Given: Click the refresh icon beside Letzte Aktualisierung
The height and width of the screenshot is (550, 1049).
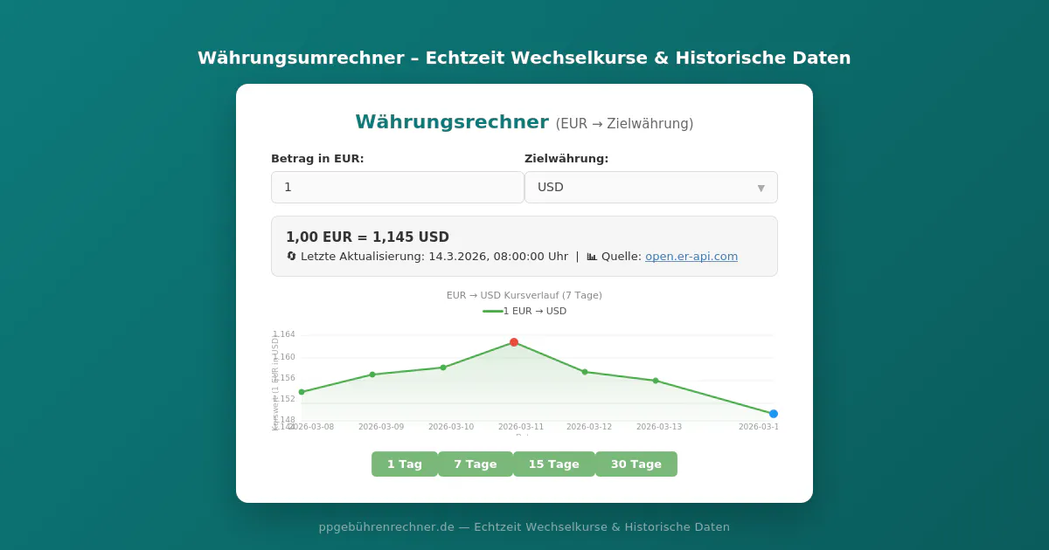Looking at the screenshot, I should pyautogui.click(x=291, y=257).
